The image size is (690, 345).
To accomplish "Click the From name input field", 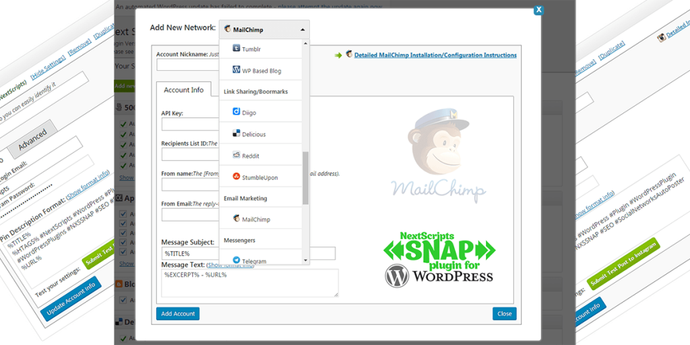I will click(190, 185).
